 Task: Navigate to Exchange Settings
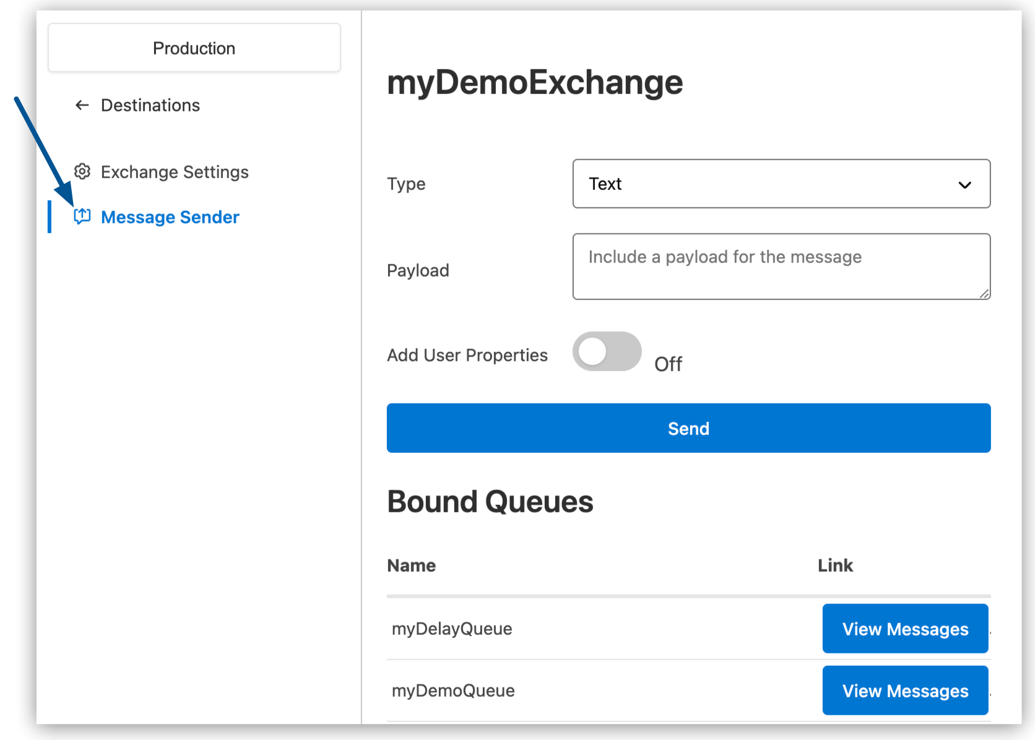(175, 171)
